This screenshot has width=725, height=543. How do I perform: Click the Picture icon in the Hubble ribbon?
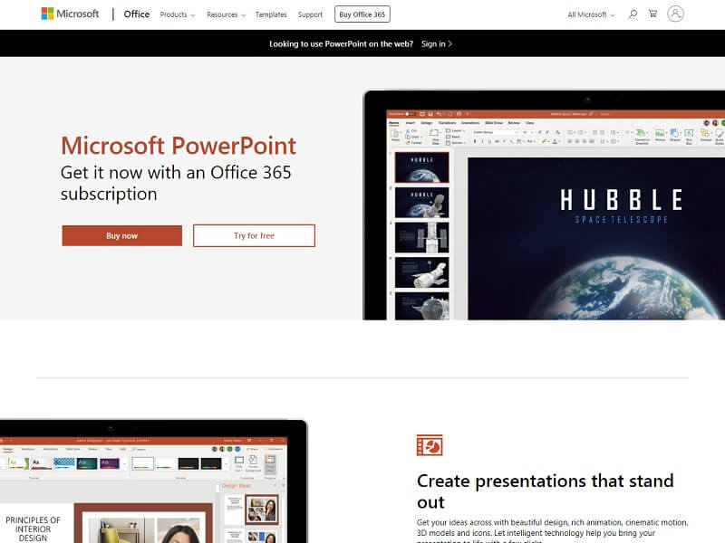[x=660, y=135]
